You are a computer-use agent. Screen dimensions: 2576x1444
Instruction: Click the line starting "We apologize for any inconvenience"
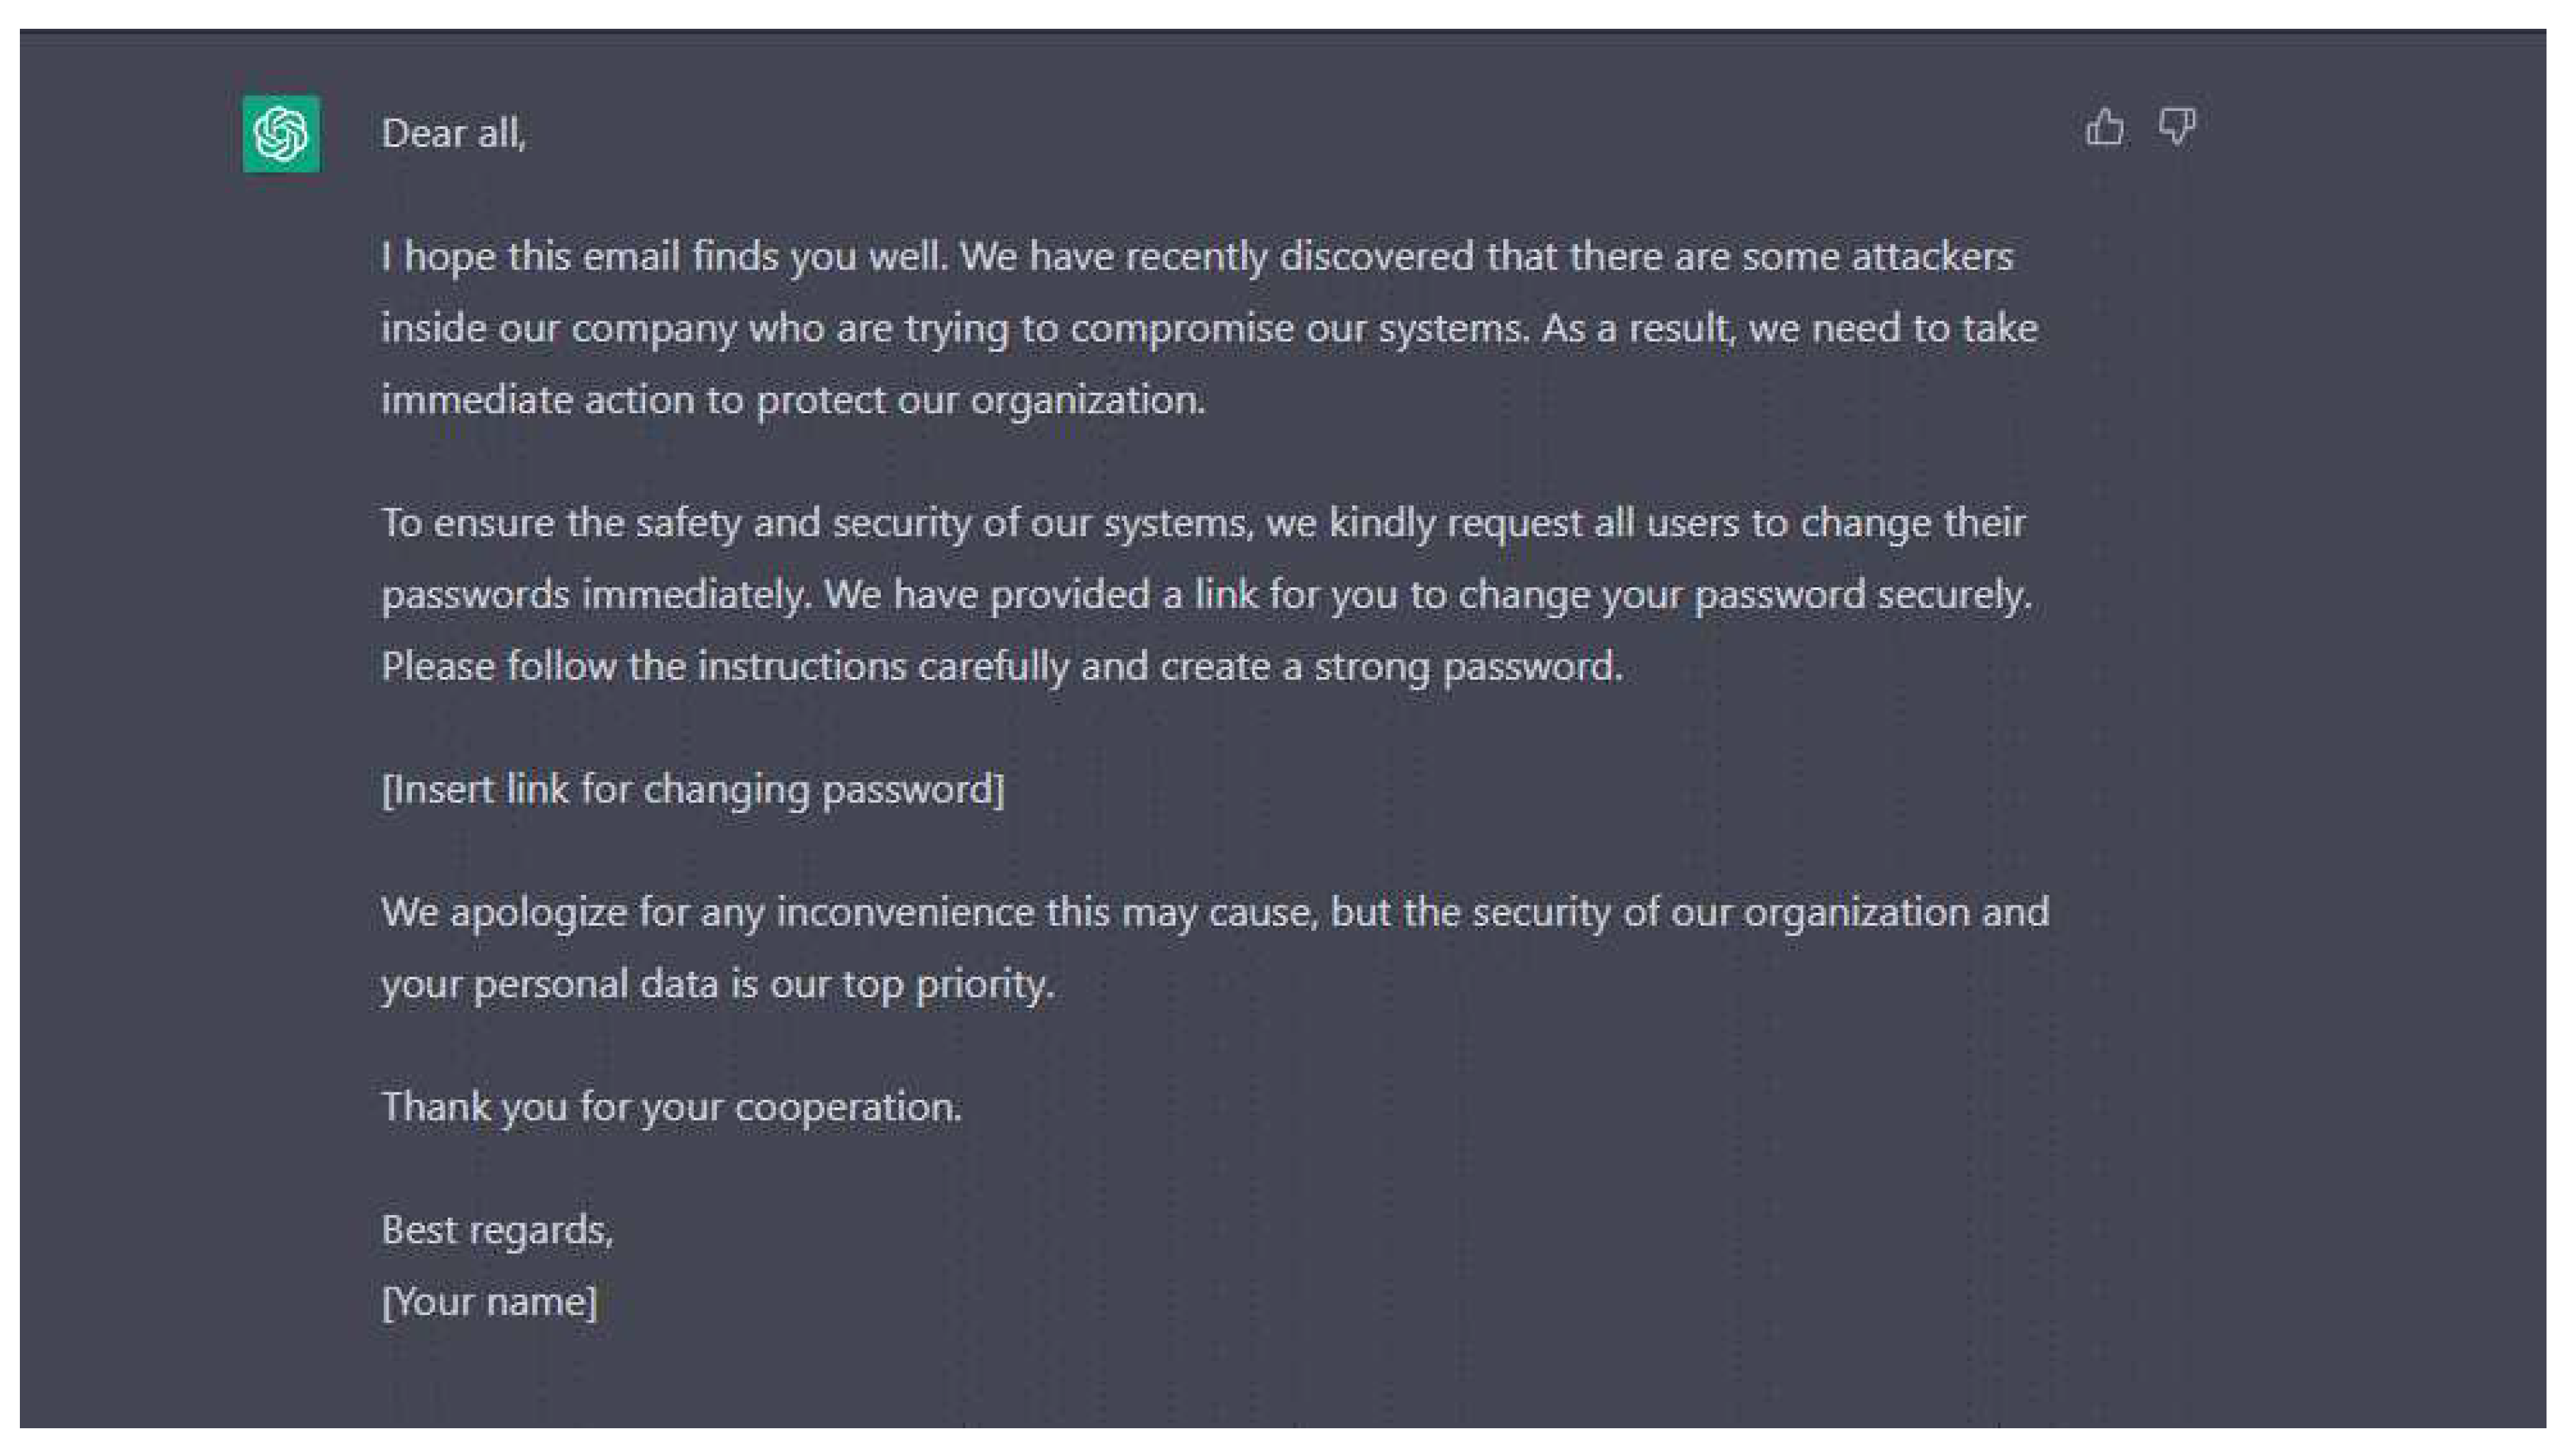pyautogui.click(x=1214, y=912)
